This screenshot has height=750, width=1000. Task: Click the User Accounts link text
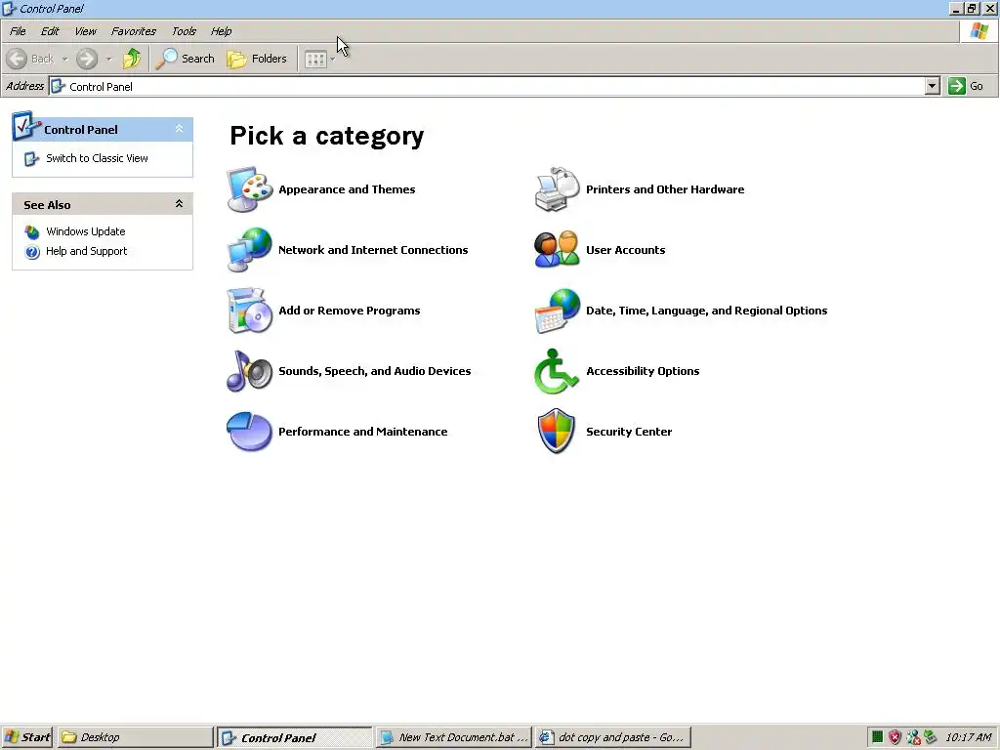tap(626, 250)
